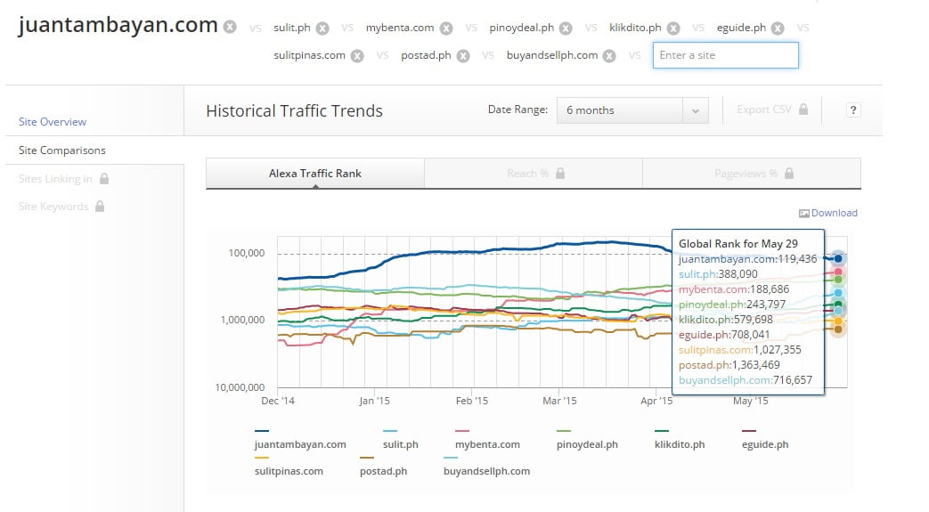929x512 pixels.
Task: Remove buyandsellph.com from the comparison
Action: [x=609, y=56]
